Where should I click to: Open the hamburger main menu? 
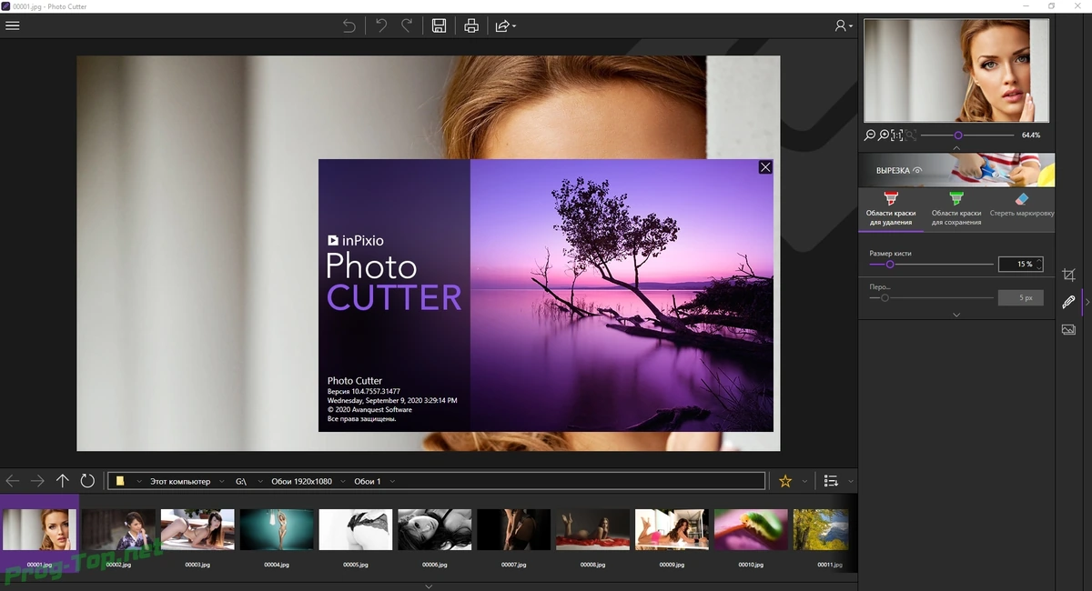(x=13, y=25)
